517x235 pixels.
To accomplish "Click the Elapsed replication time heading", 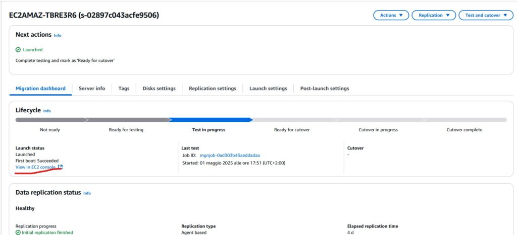I will [373, 226].
